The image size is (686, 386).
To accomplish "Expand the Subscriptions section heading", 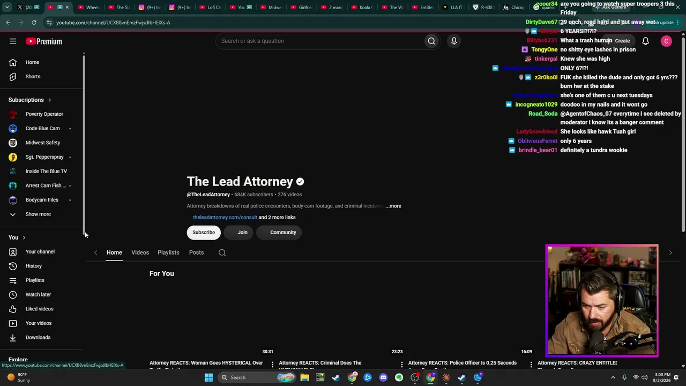I will (x=30, y=100).
